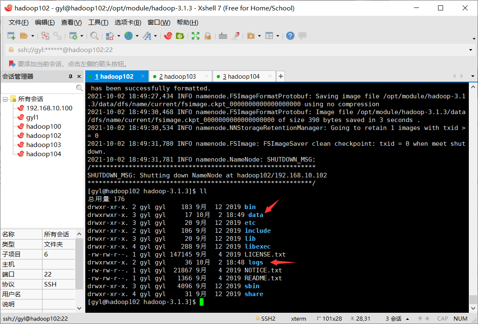Select the gyl1 session
Screen dimensions: 478x324
32,117
